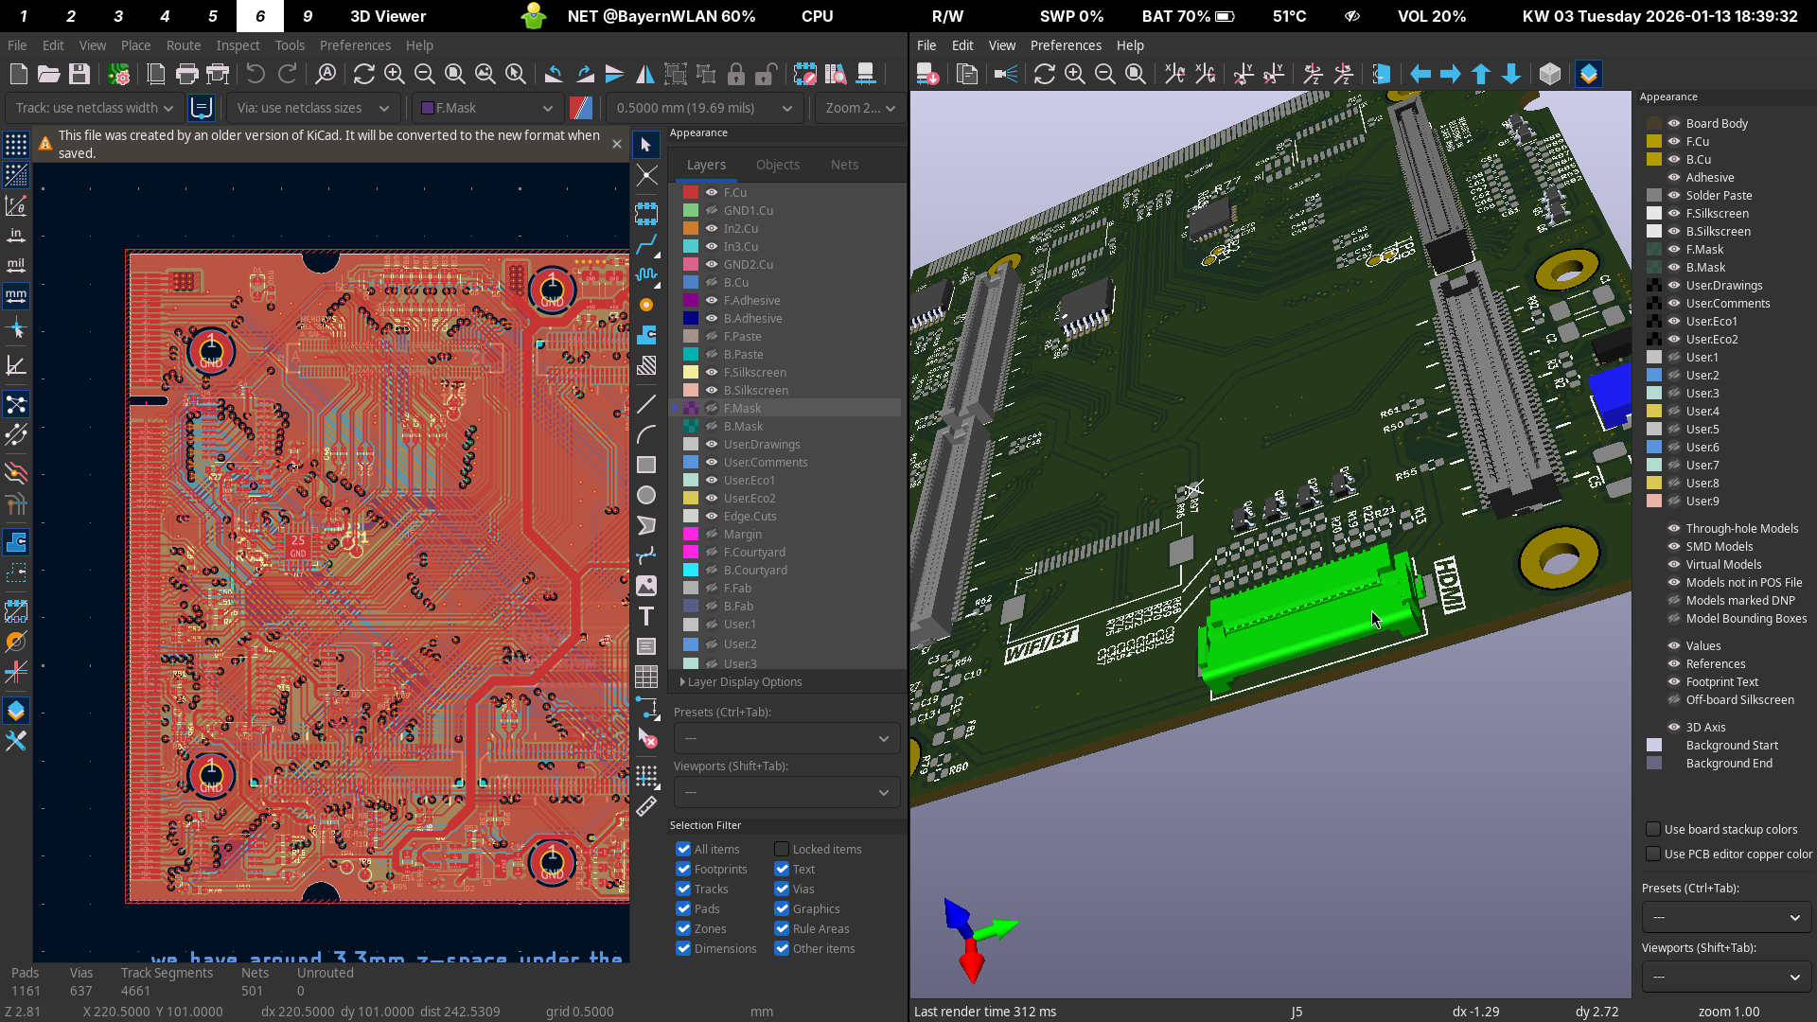
Task: Select the Add text tool
Action: point(646,616)
